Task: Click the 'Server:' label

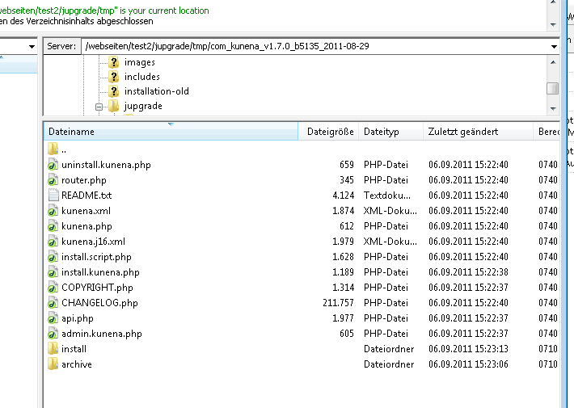Action: coord(61,47)
